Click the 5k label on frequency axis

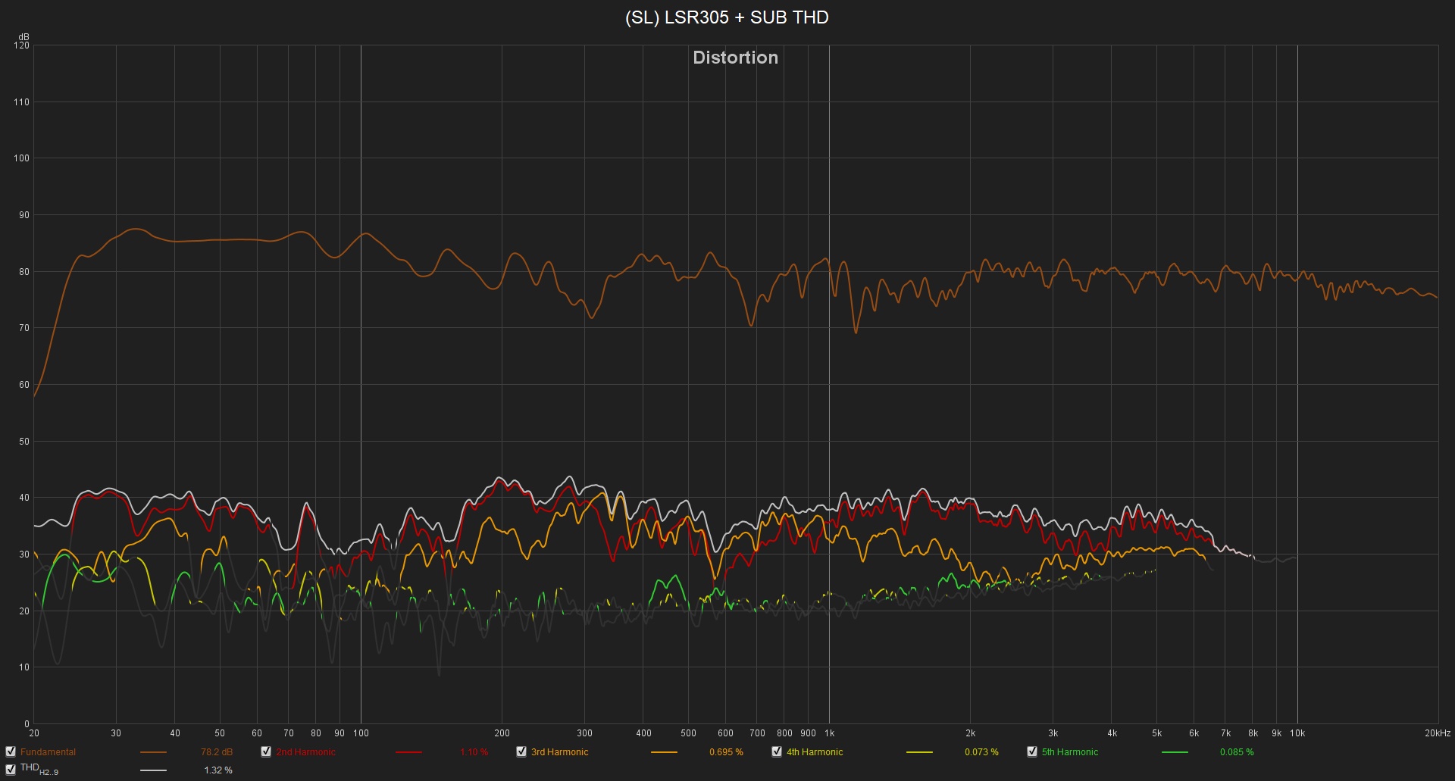click(x=1156, y=733)
